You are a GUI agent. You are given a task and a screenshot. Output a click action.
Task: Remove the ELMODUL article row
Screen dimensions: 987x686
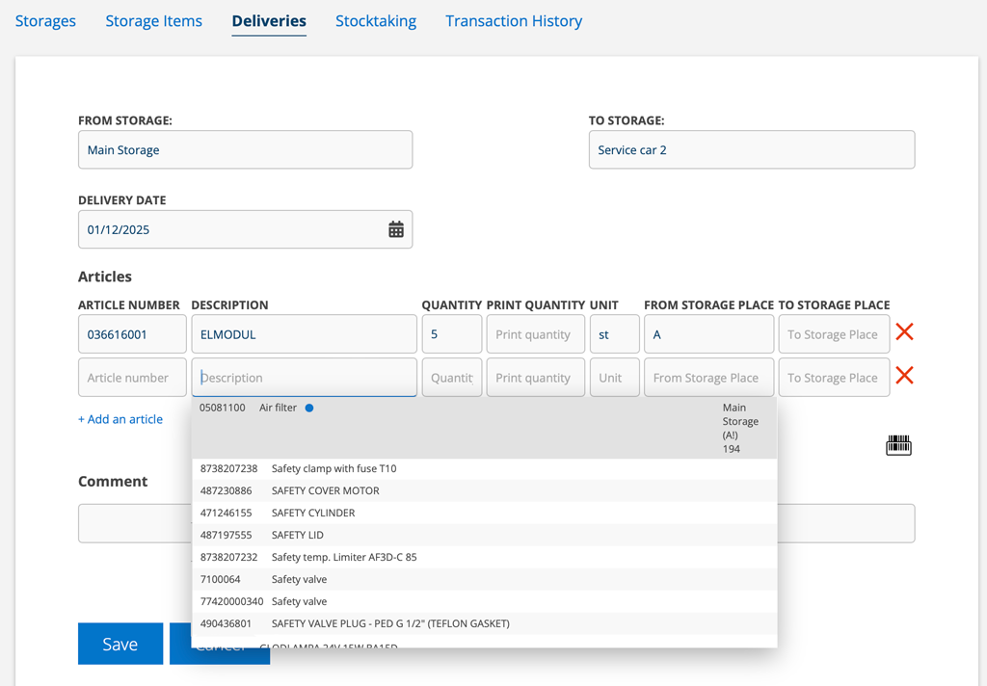[x=904, y=332]
